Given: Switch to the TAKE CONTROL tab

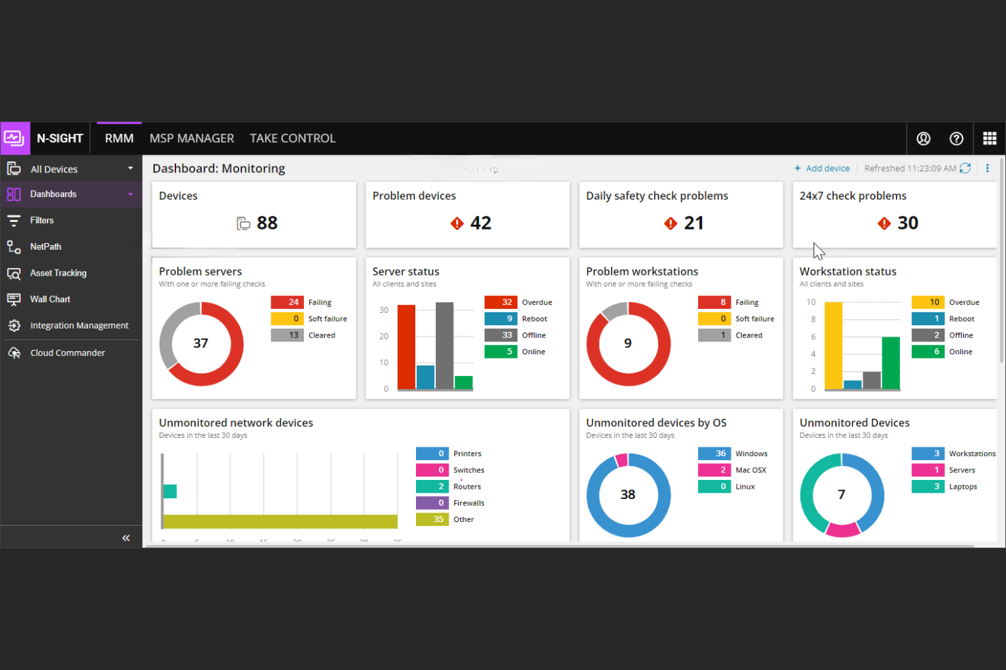Looking at the screenshot, I should 293,138.
